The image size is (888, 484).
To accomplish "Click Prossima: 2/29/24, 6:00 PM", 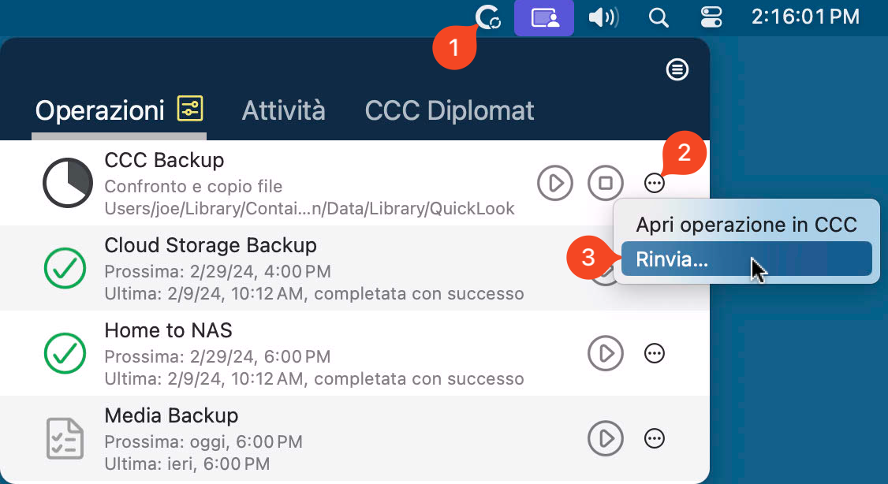I will pos(218,356).
